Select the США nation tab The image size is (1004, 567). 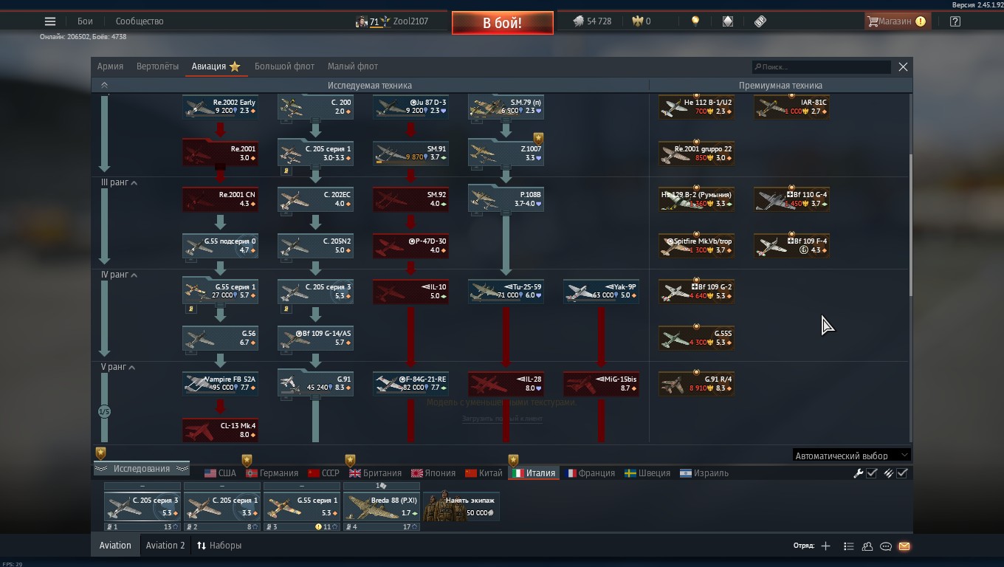point(220,473)
